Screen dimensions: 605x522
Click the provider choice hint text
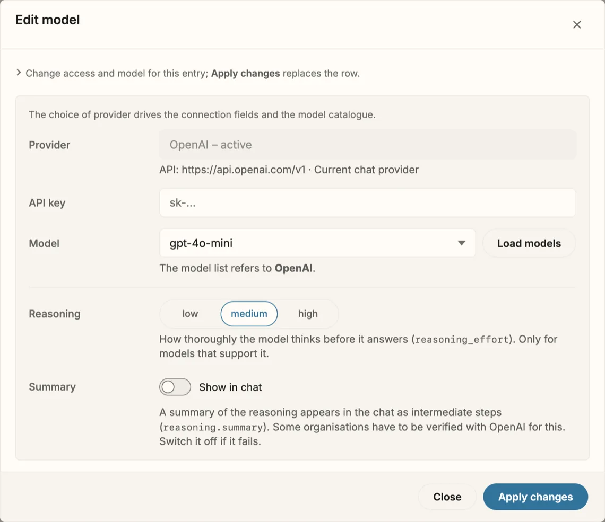[x=202, y=115]
